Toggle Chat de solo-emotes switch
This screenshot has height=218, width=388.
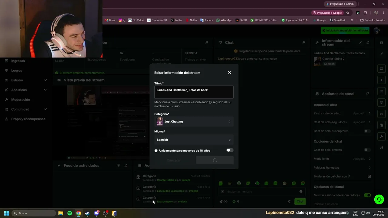pyautogui.click(x=367, y=150)
